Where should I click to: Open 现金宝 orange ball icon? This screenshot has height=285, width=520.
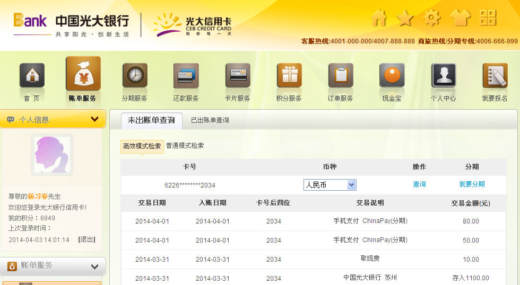click(x=392, y=76)
